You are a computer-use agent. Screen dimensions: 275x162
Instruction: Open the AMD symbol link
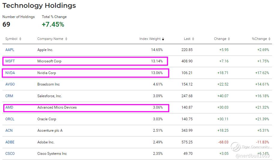click(9, 107)
